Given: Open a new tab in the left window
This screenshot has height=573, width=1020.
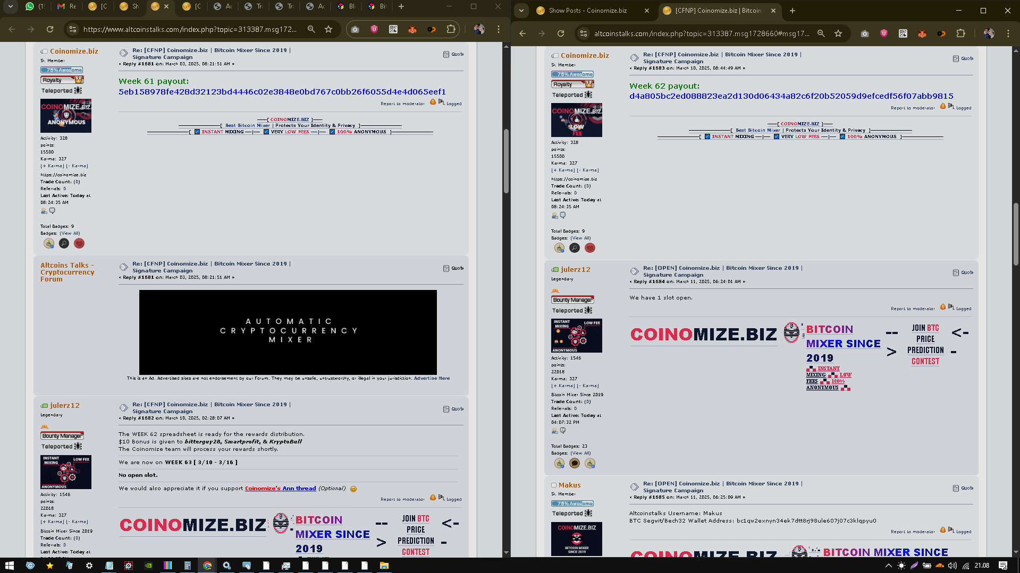Looking at the screenshot, I should pos(401,6).
